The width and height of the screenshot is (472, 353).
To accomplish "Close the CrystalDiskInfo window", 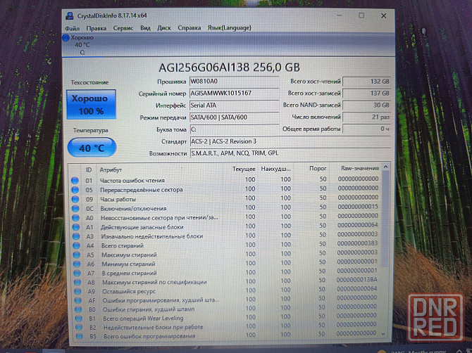I will click(383, 15).
